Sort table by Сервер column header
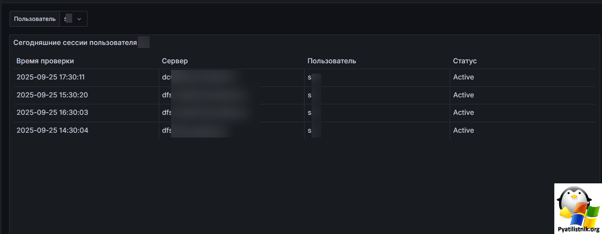This screenshot has height=234, width=602. (x=175, y=61)
